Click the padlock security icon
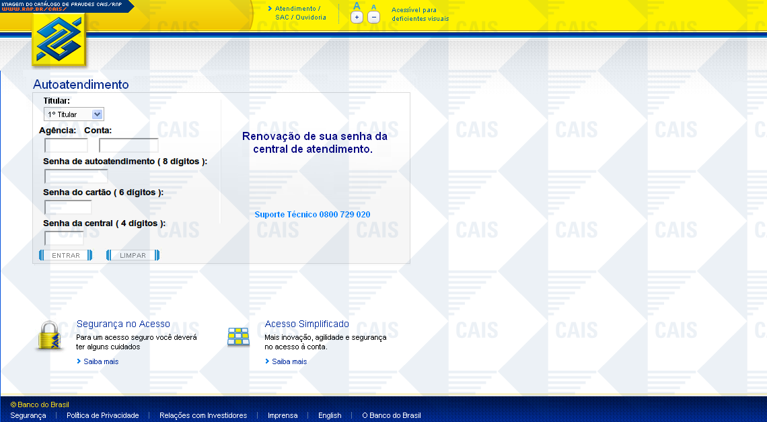 point(49,335)
